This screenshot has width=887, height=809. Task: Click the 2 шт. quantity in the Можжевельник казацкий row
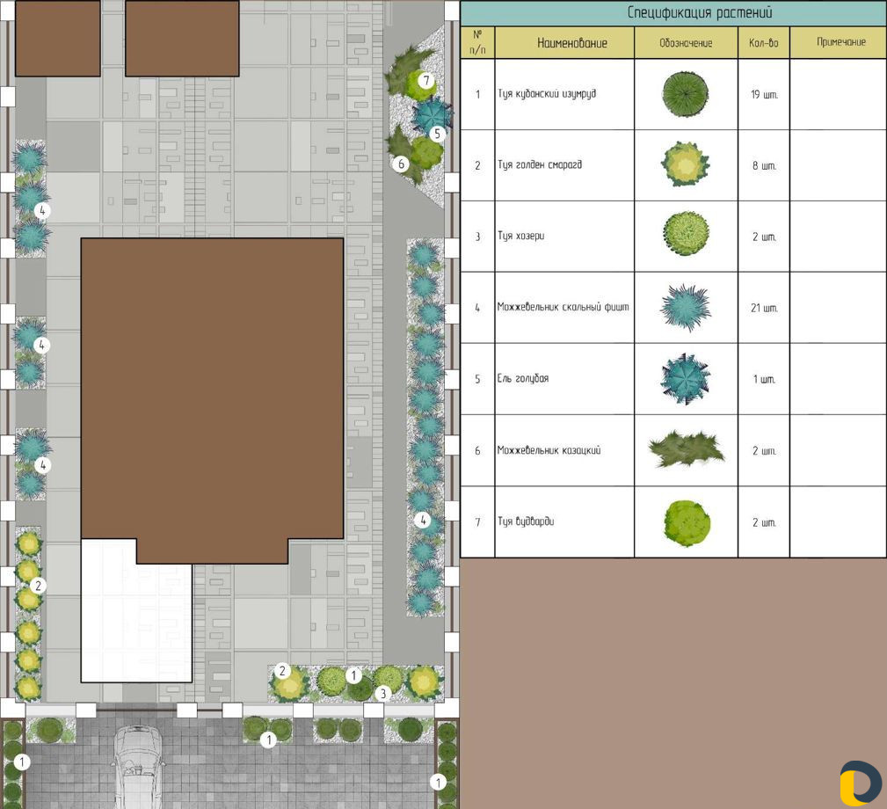click(764, 451)
